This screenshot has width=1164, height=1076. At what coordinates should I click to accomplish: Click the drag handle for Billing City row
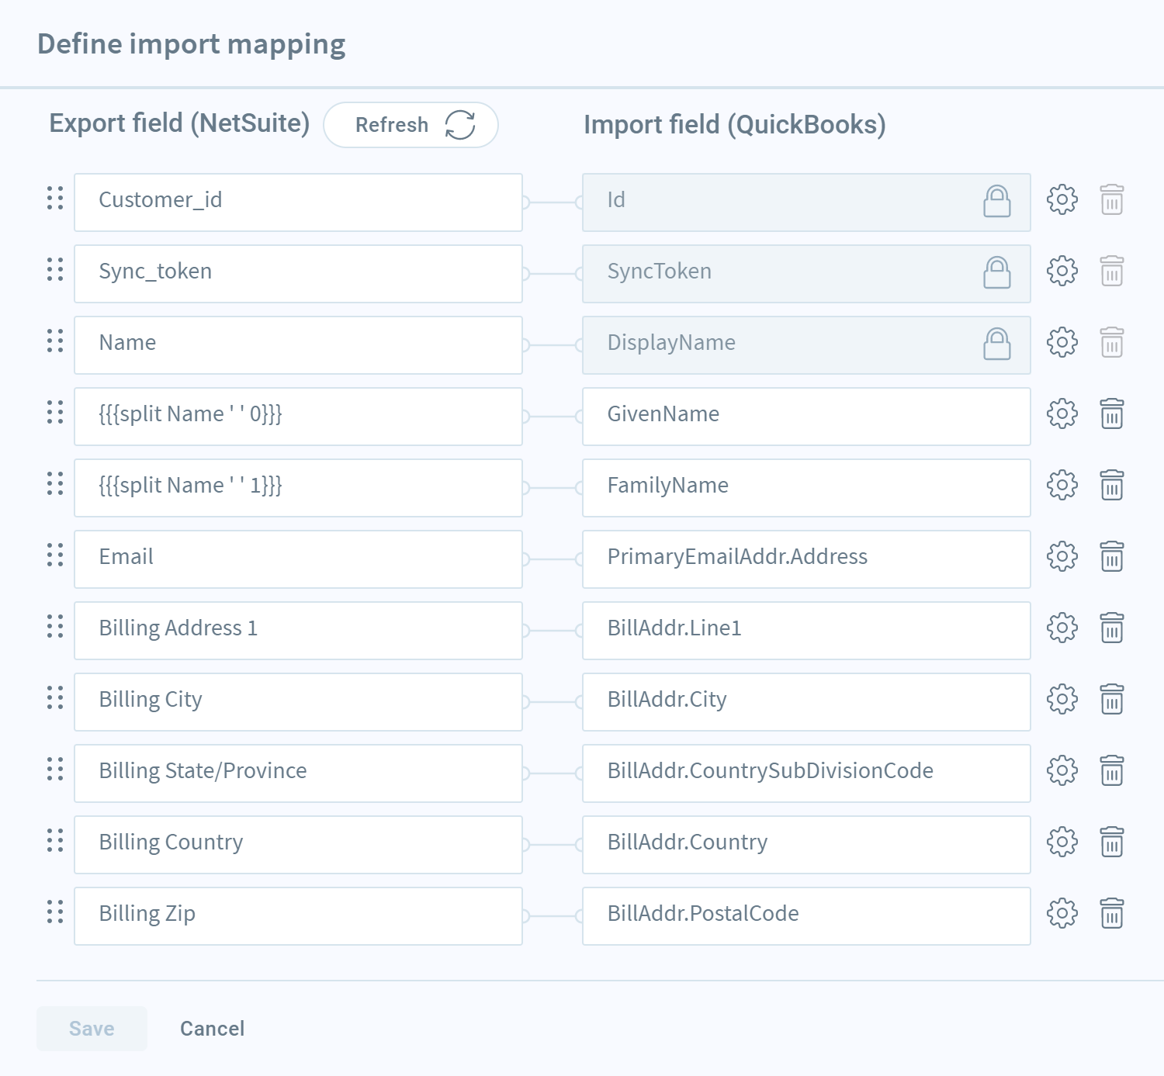pyautogui.click(x=55, y=698)
